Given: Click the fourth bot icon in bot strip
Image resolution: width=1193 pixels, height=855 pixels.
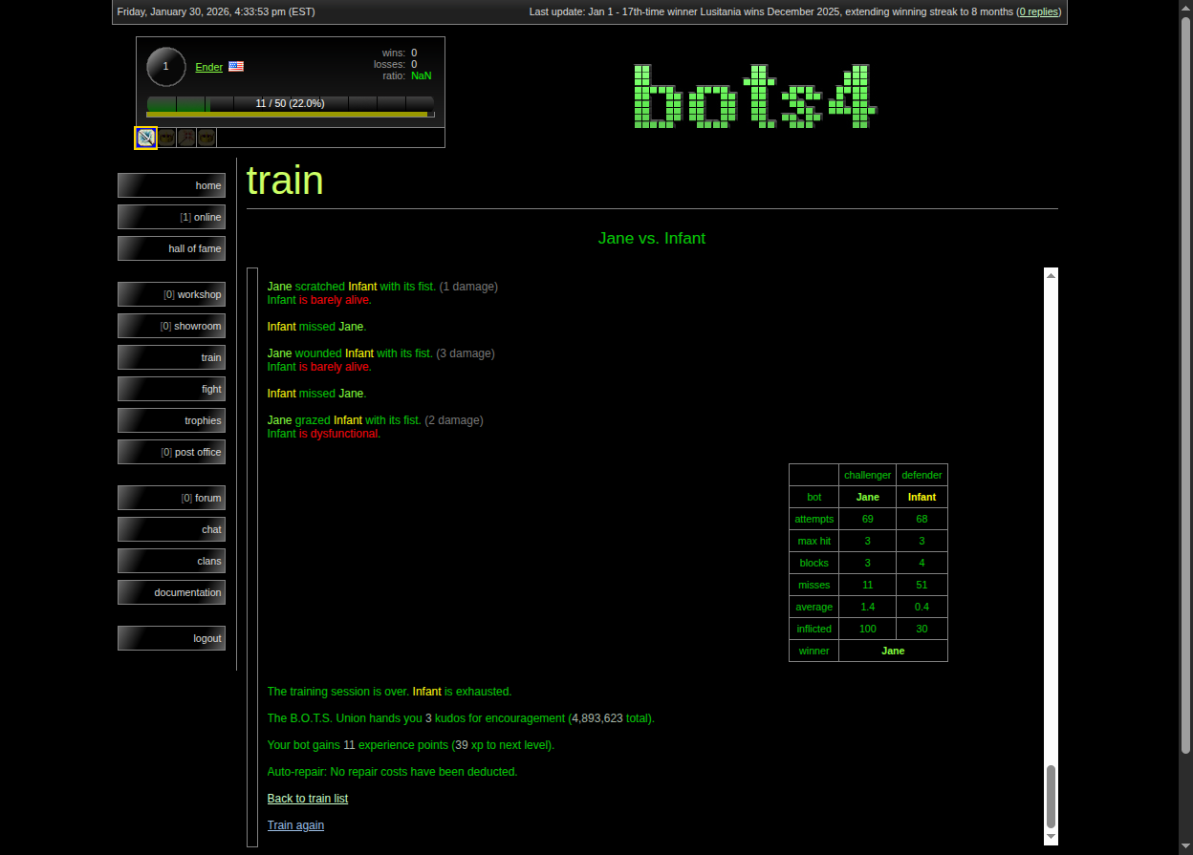Looking at the screenshot, I should point(206,138).
